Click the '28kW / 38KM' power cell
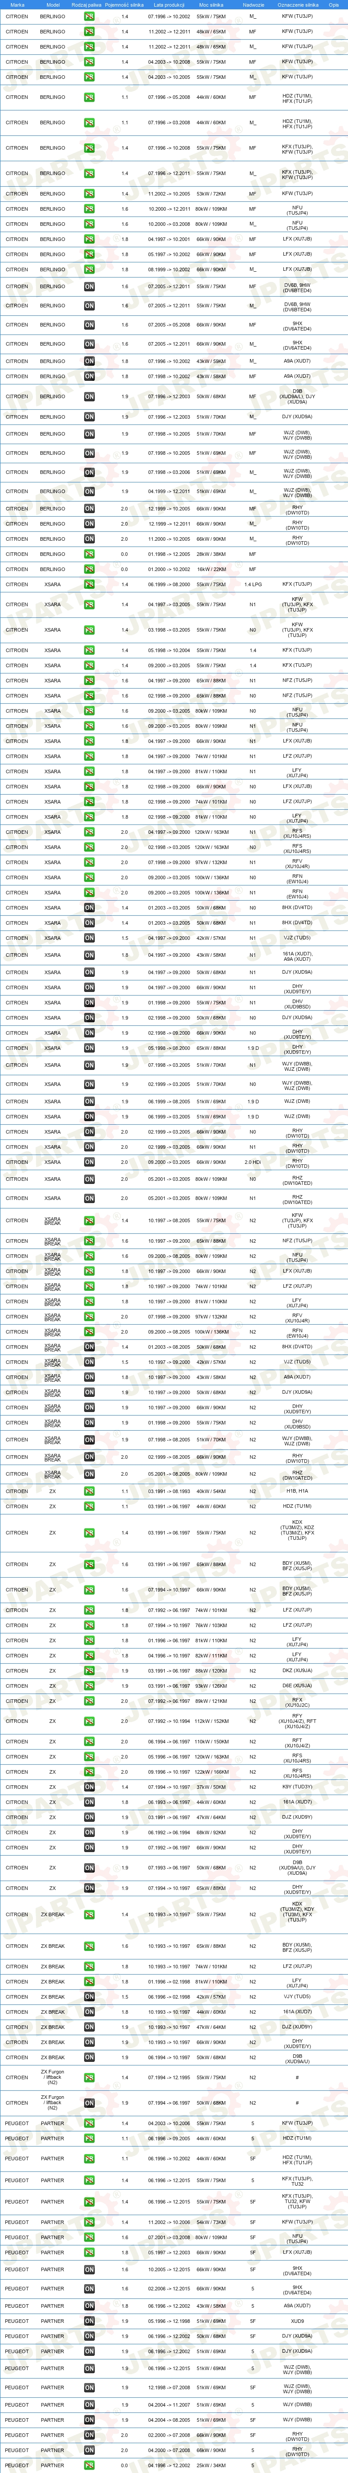This screenshot has width=348, height=2473. [211, 554]
